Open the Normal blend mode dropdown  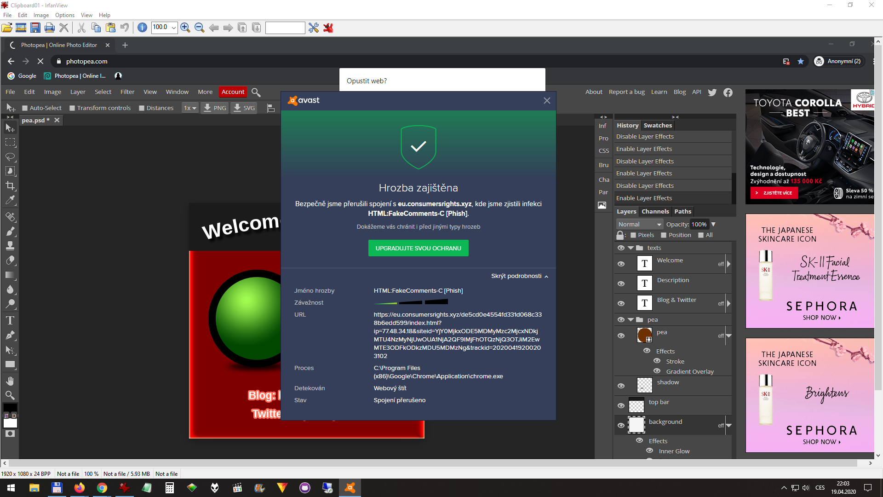click(x=639, y=224)
